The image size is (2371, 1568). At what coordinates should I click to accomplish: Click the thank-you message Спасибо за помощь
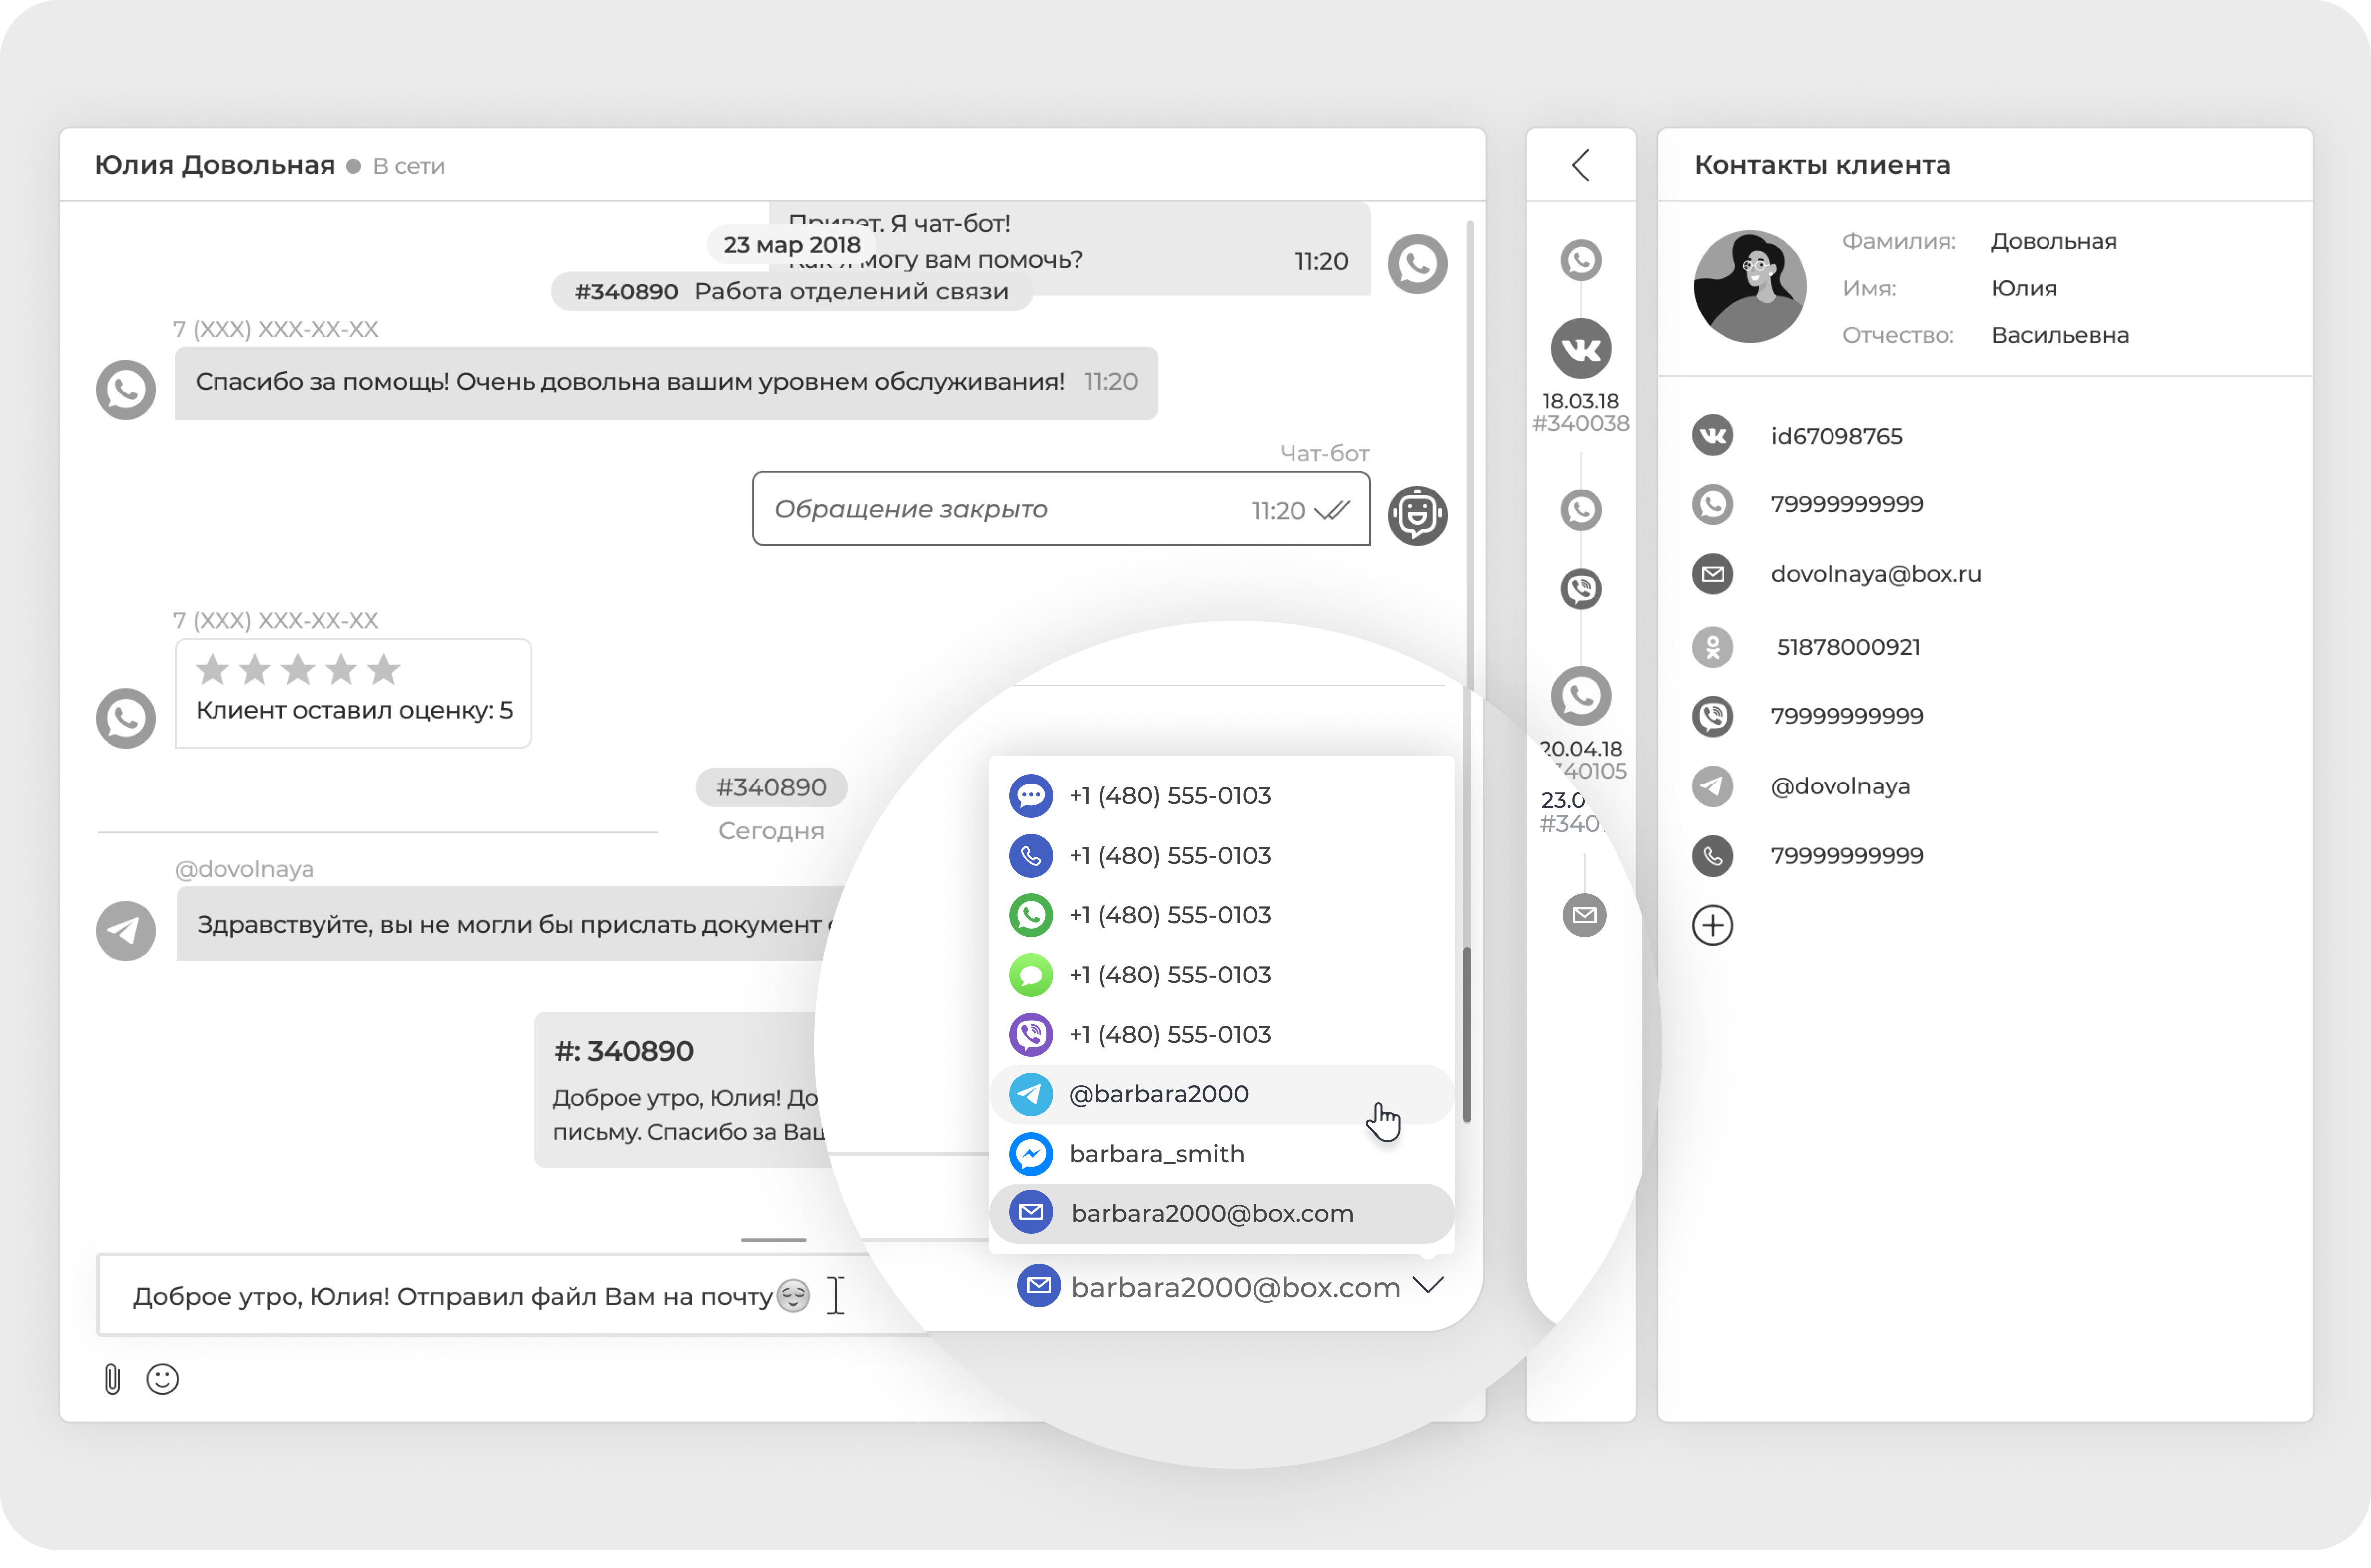click(665, 383)
